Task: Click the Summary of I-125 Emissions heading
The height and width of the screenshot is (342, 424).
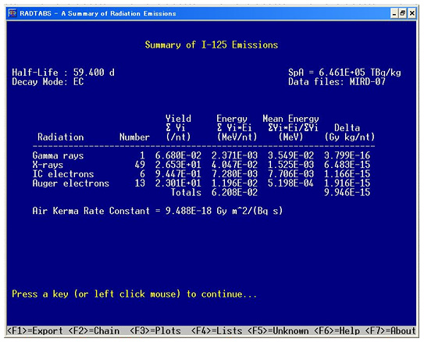Action: pyautogui.click(x=212, y=45)
